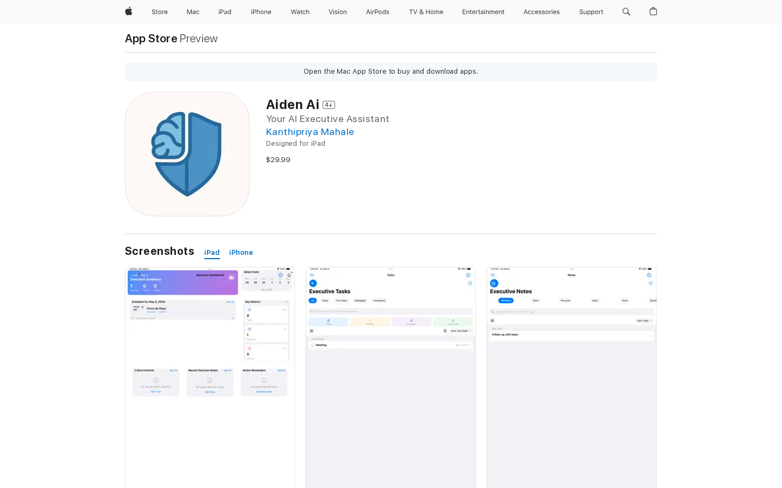Open the Support page
Viewport: 782px width, 488px height.
591,12
